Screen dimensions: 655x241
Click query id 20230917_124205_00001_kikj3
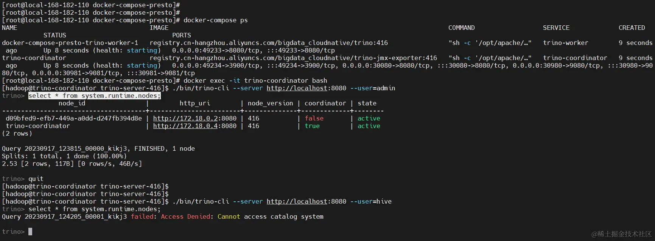pyautogui.click(x=76, y=216)
